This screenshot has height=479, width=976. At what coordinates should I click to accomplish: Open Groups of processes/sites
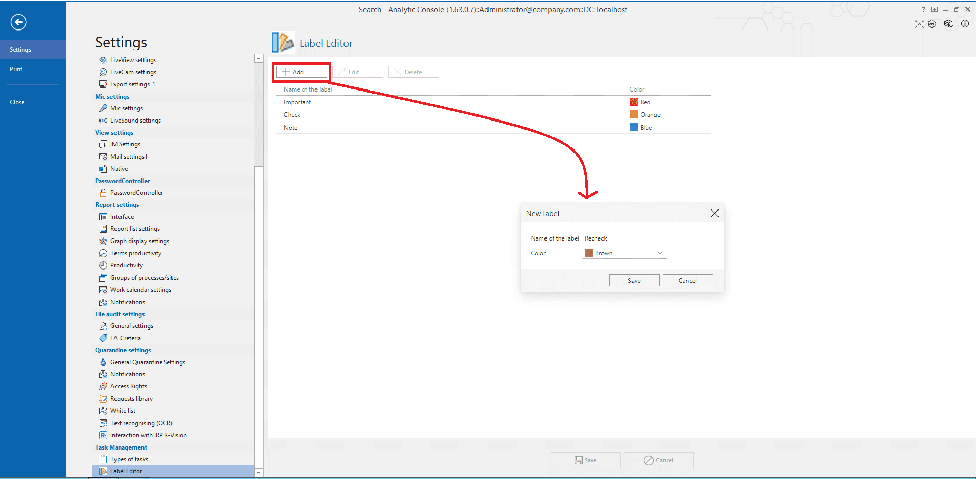point(145,278)
